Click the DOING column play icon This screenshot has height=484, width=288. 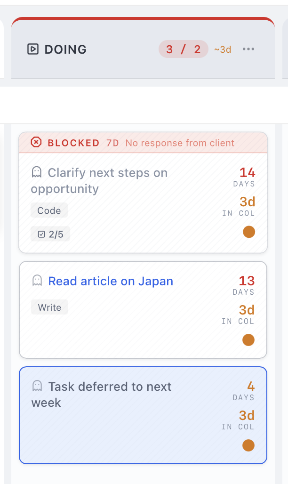32,49
